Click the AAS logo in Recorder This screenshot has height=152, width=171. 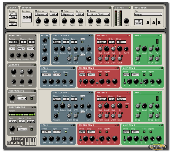click(153, 23)
